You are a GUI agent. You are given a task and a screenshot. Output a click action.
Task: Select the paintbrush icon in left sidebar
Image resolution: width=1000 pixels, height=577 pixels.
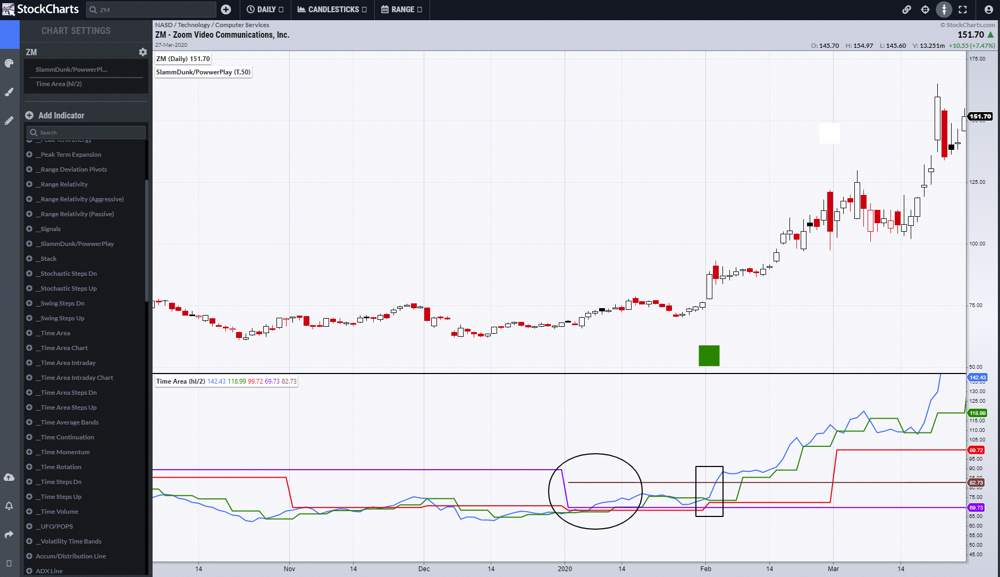9,92
